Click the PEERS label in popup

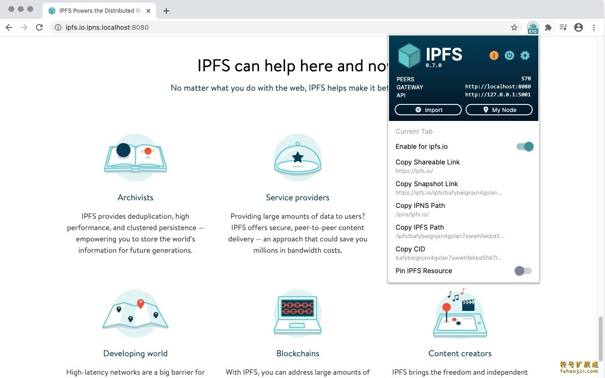click(x=406, y=79)
